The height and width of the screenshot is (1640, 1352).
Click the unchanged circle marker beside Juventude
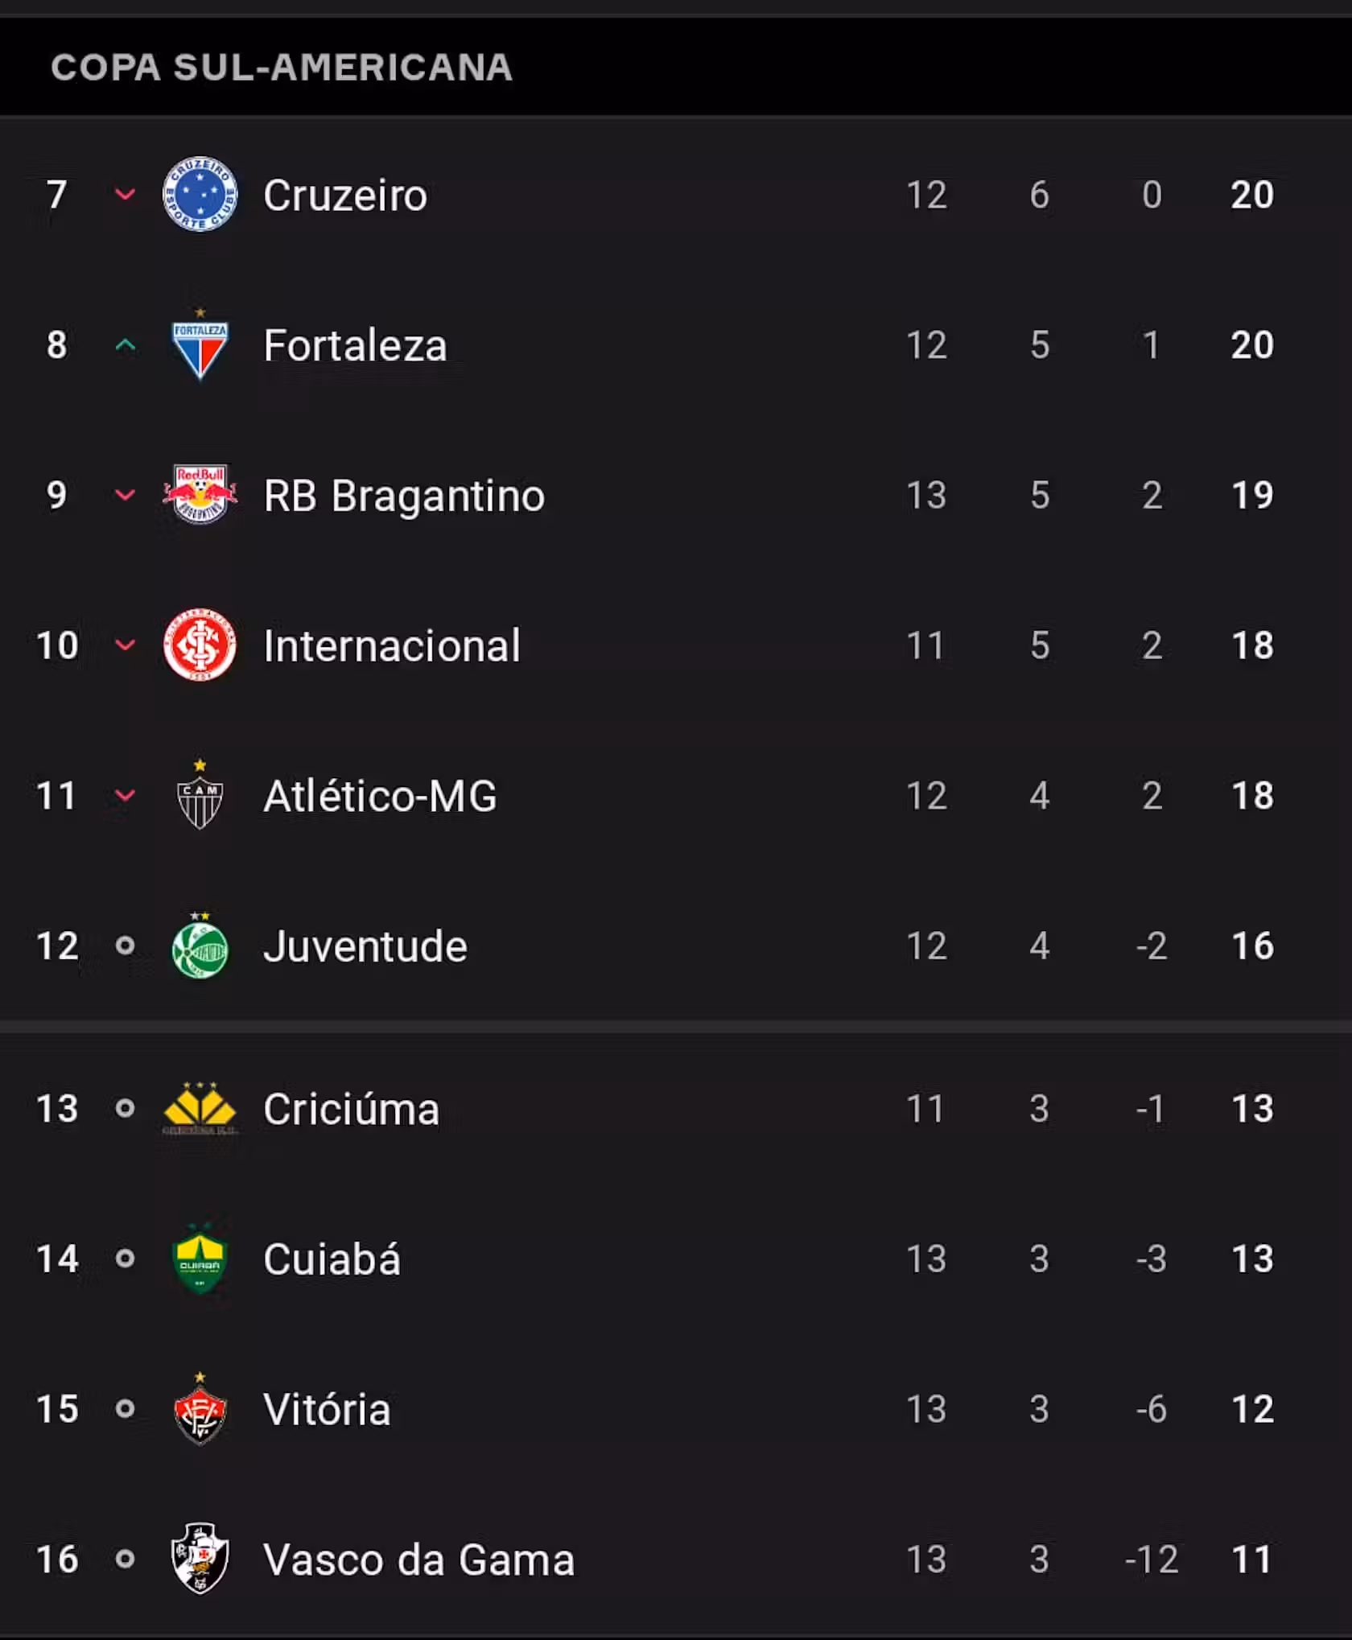[x=125, y=946]
